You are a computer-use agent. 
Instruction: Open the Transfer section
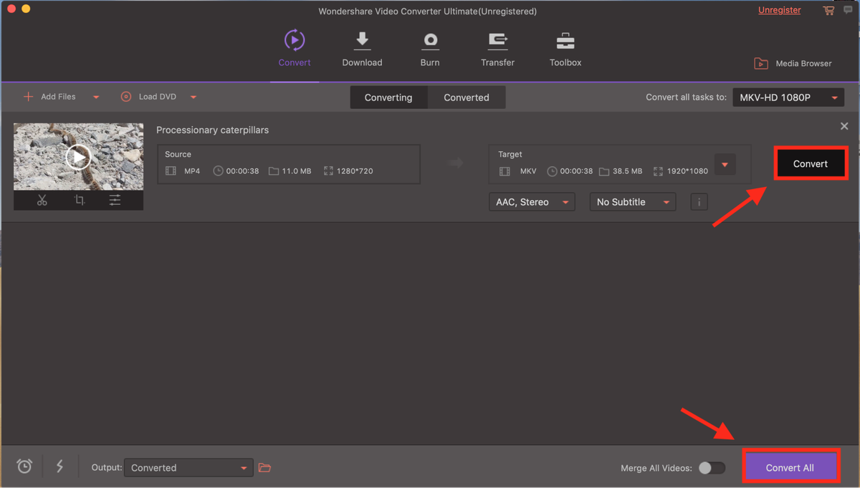[497, 49]
